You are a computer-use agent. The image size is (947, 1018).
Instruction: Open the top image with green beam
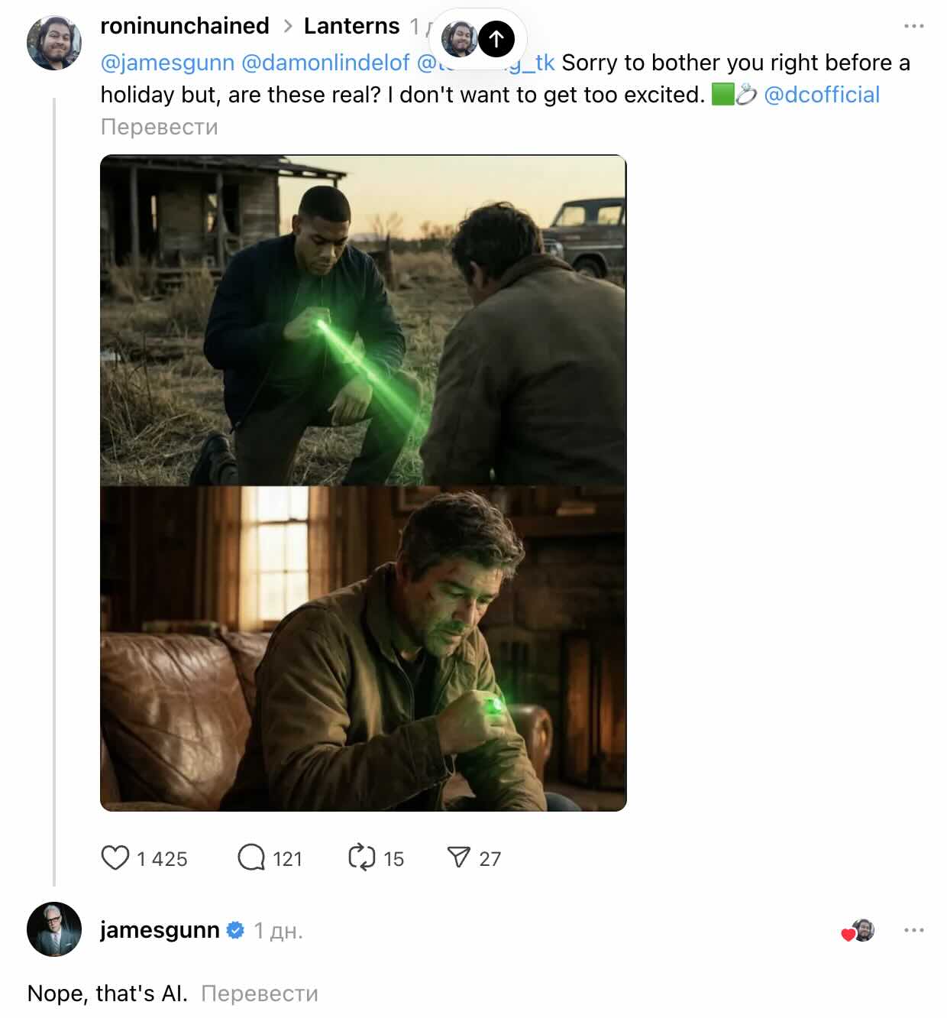point(363,321)
